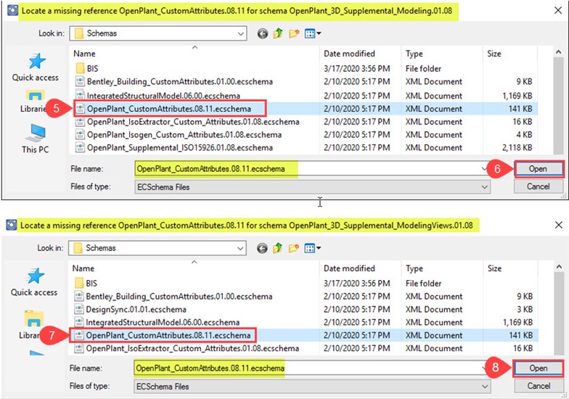
Task: Select OpenPlant_IsoExtractor_Custom_Attributes.01.08.ecschema in bottom dialog
Action: [x=192, y=348]
